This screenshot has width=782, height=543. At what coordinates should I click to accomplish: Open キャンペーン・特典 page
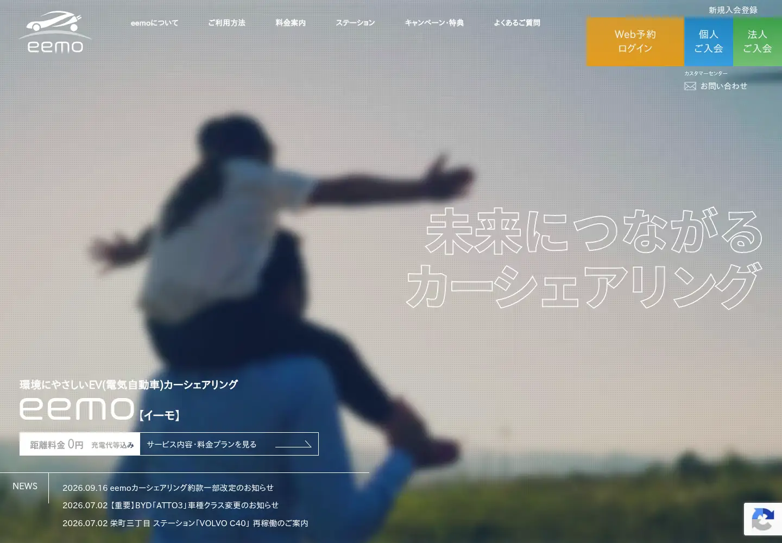click(x=434, y=23)
